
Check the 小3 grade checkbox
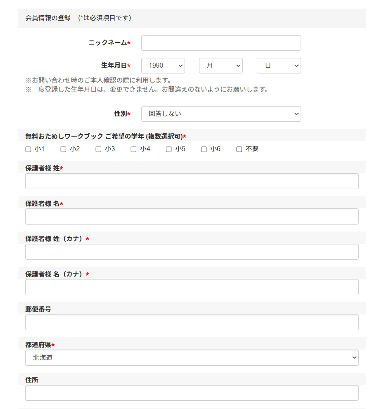pyautogui.click(x=98, y=149)
